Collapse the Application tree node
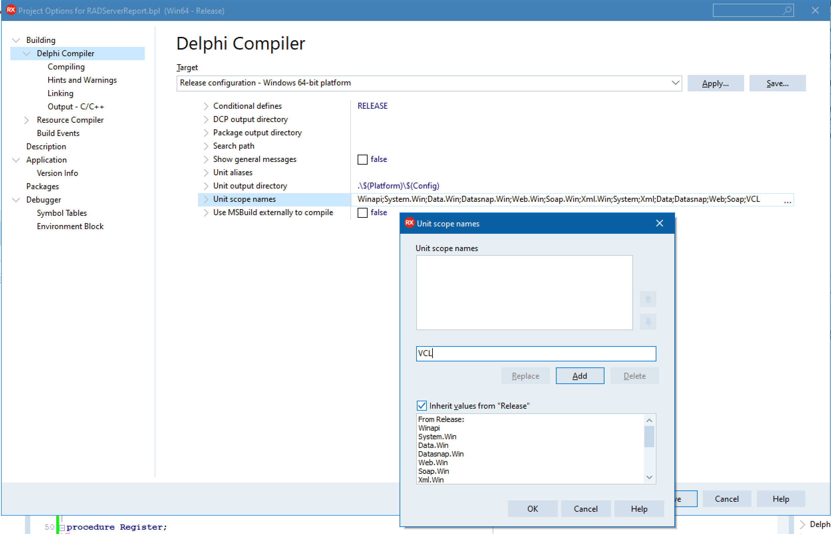831x534 pixels. point(16,160)
